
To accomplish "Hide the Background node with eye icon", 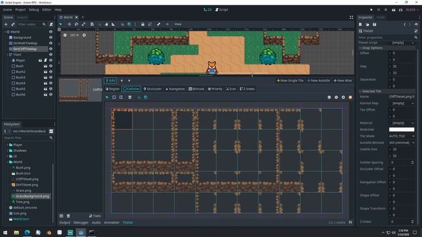I will (51, 38).
